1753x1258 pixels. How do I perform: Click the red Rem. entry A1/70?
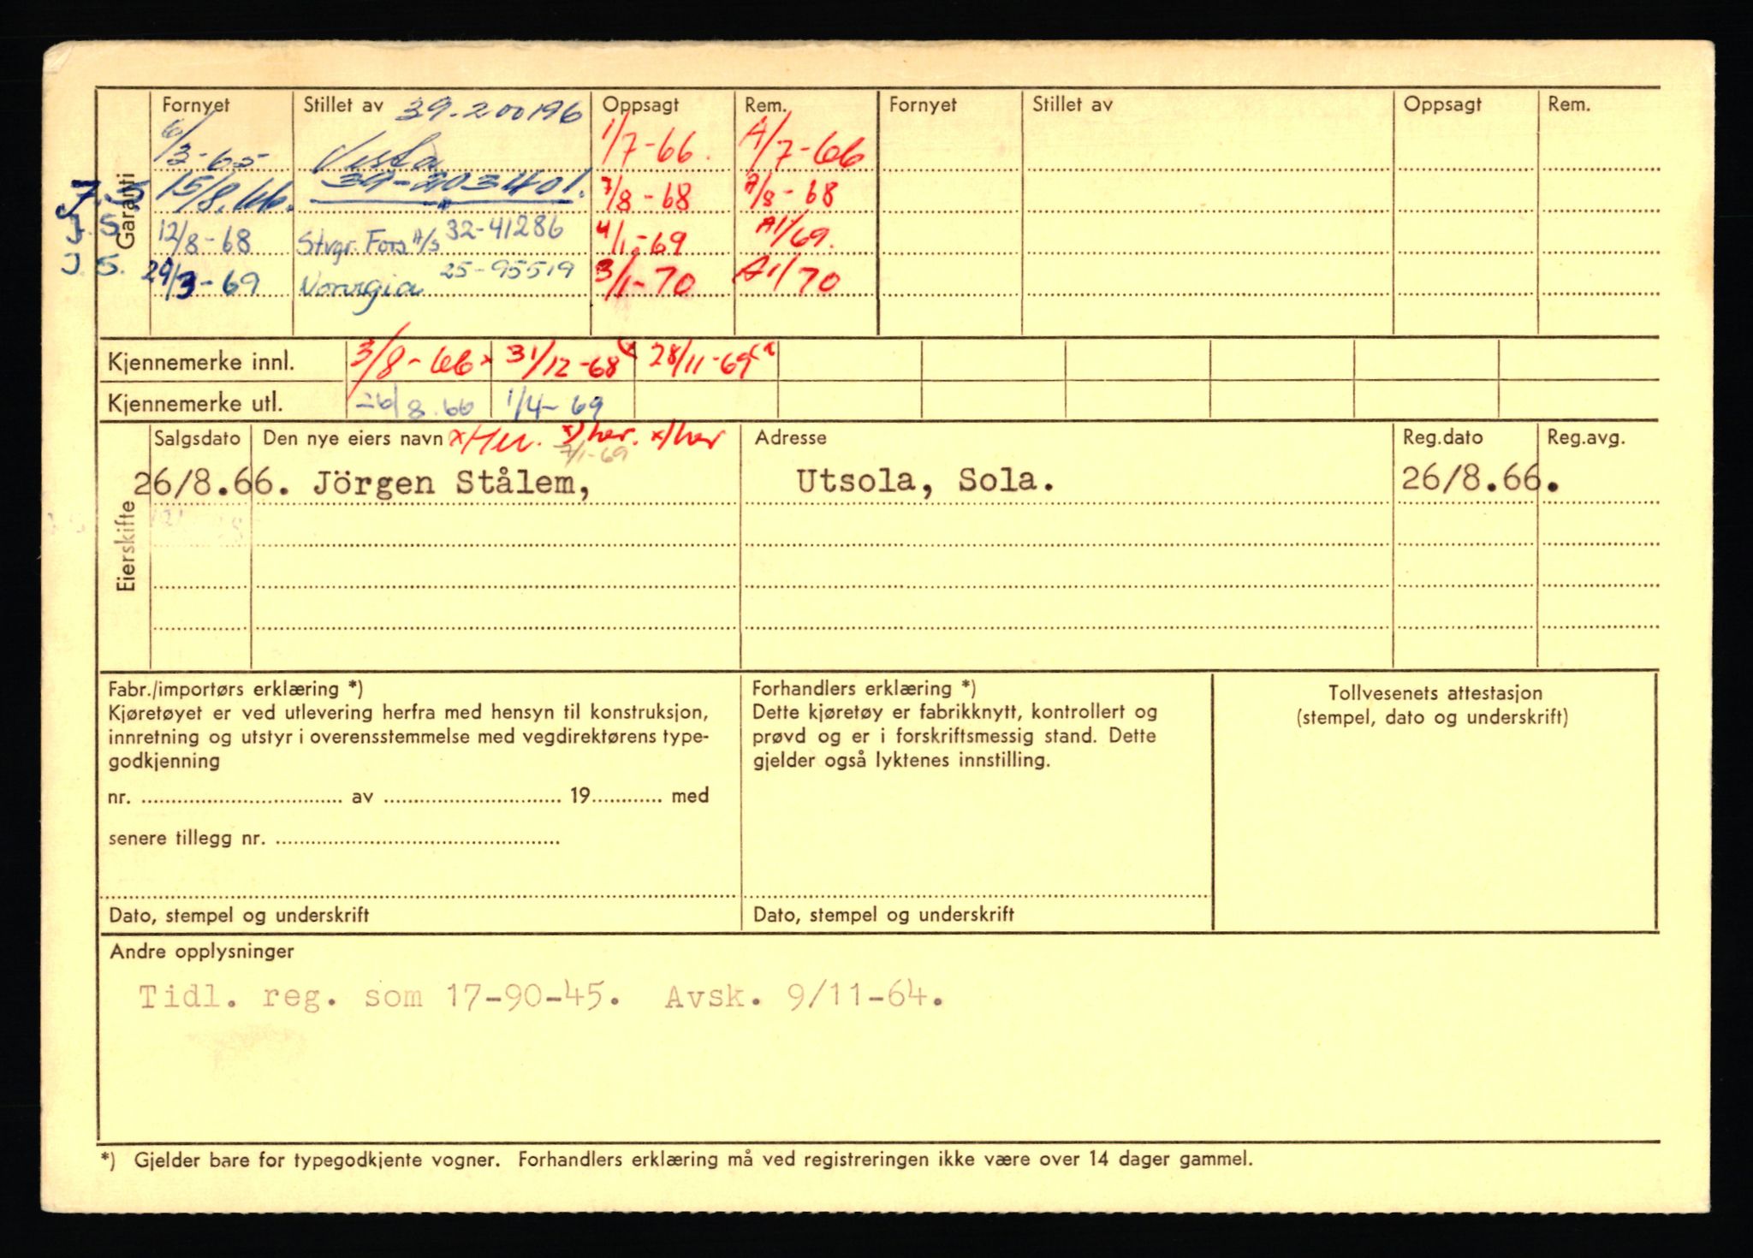(789, 279)
